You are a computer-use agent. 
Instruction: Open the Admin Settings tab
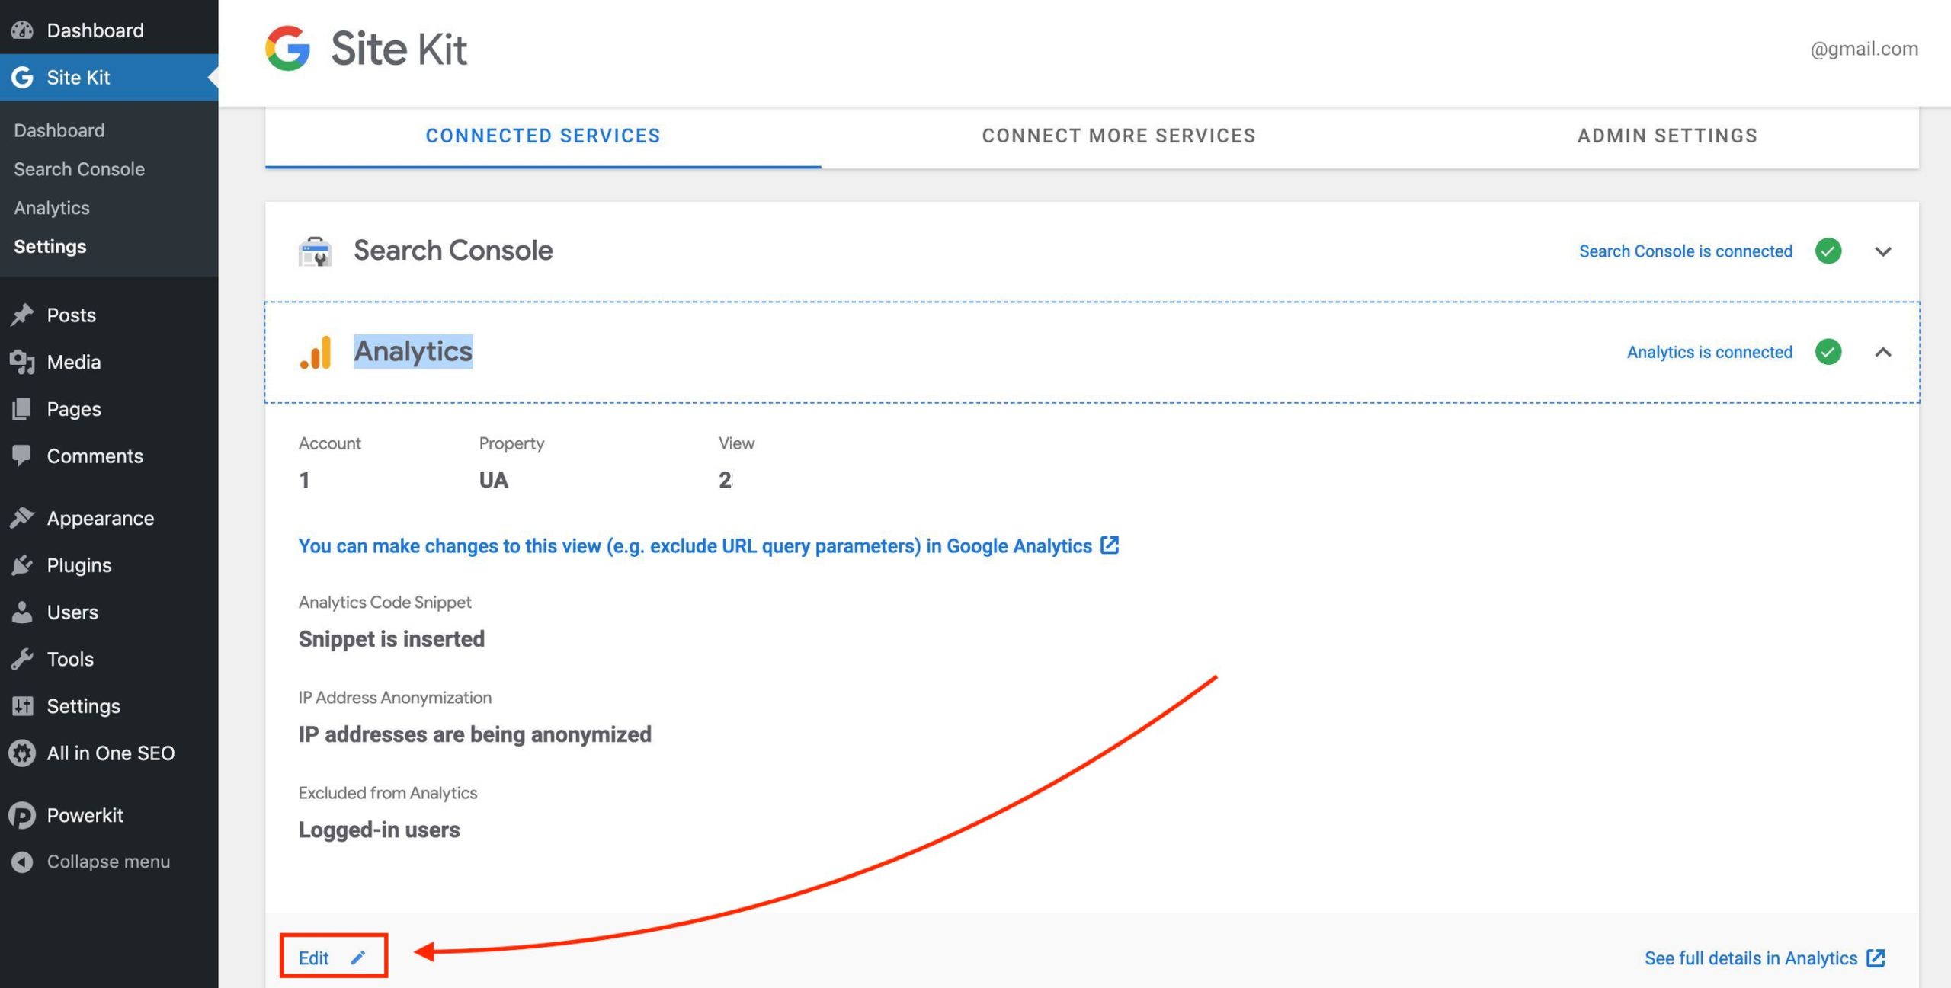1667,136
